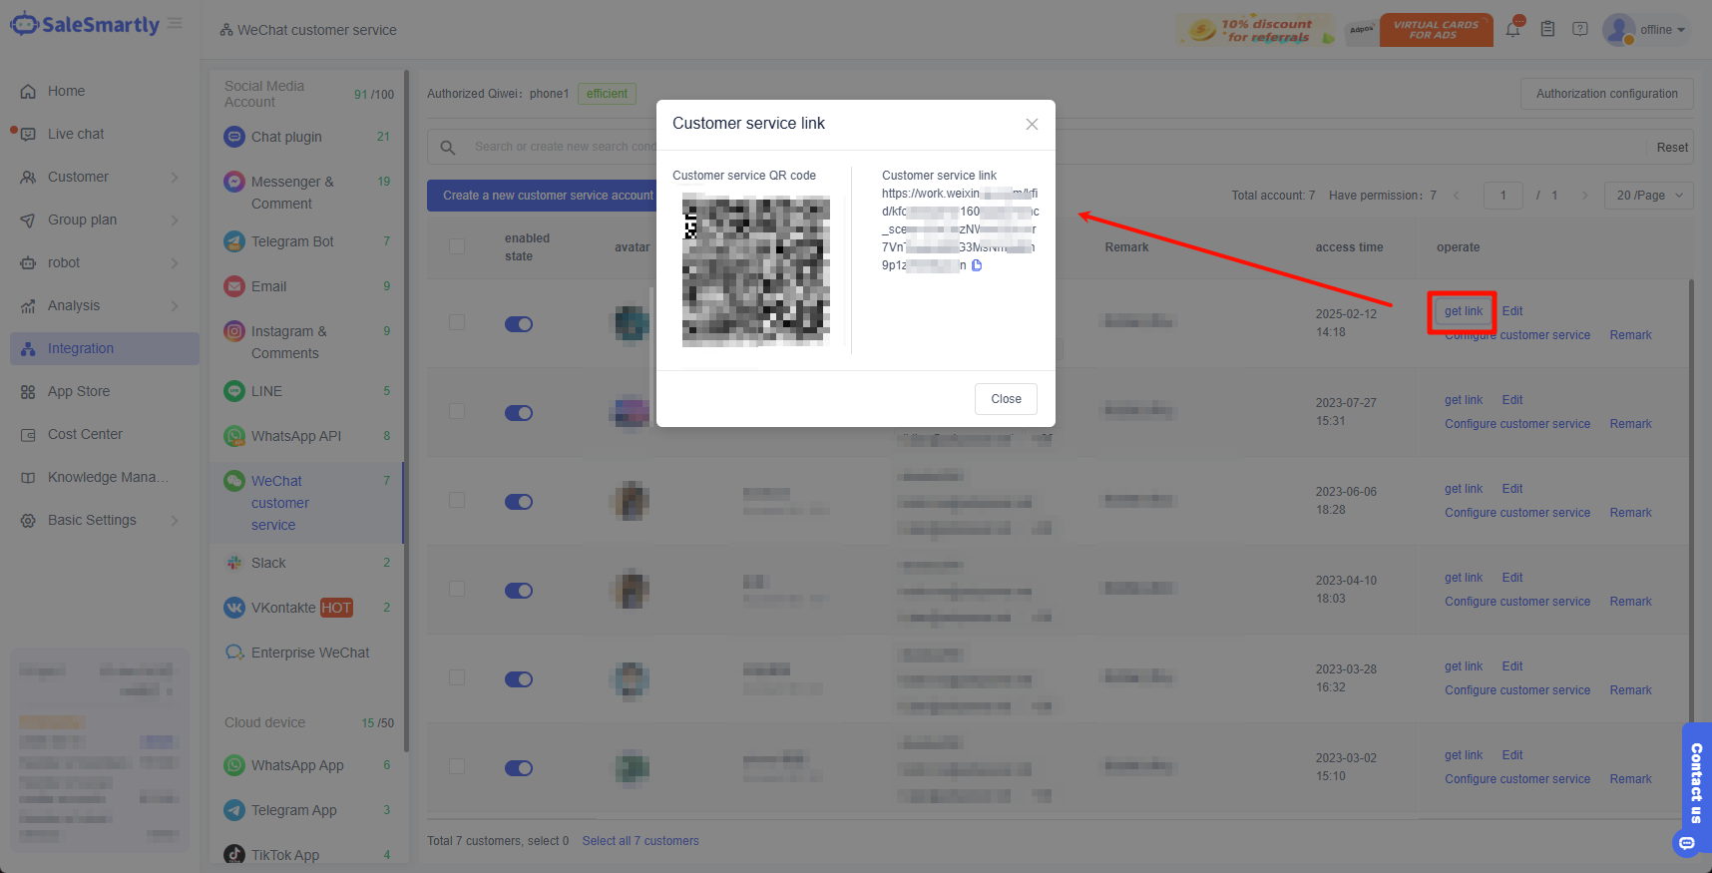The height and width of the screenshot is (873, 1712).
Task: Open the VKontakte channel
Action: [x=307, y=608]
